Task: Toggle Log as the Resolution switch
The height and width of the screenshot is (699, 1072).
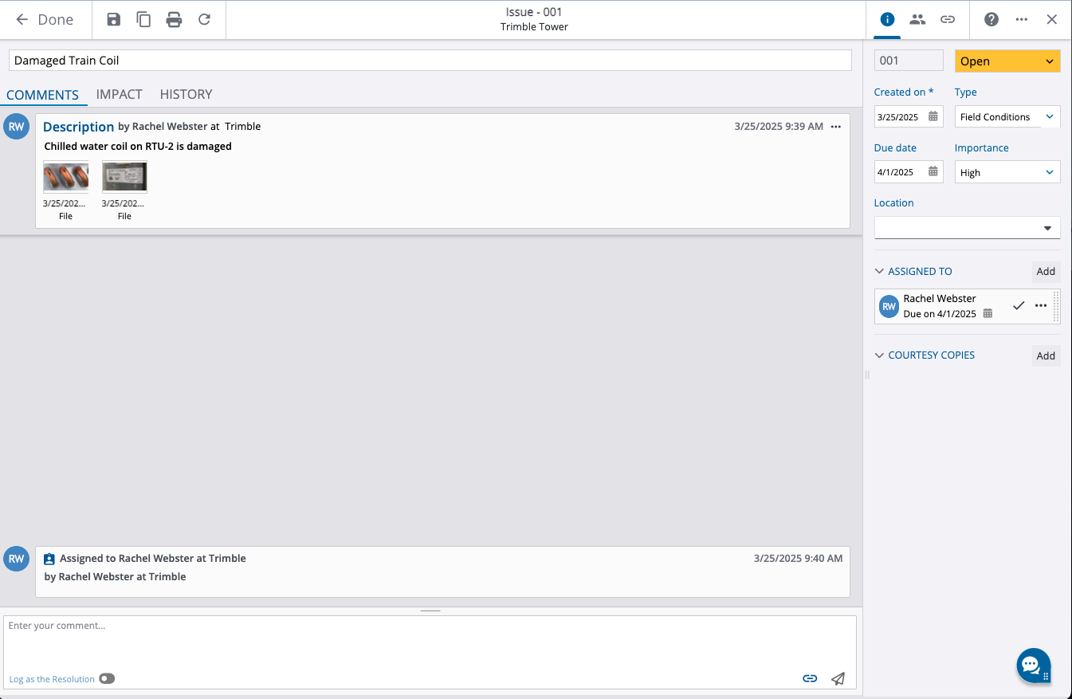Action: click(107, 679)
